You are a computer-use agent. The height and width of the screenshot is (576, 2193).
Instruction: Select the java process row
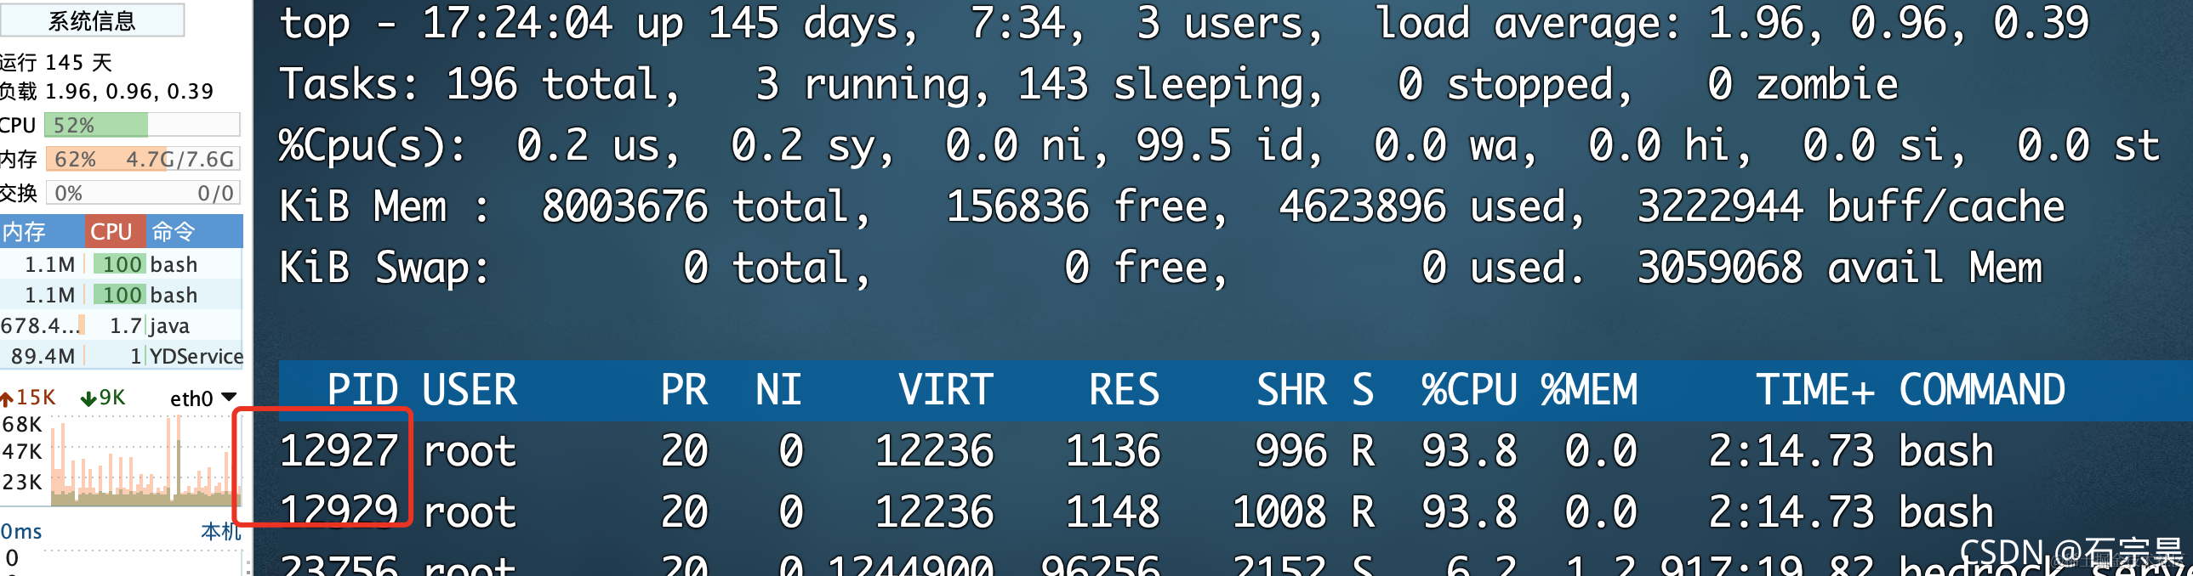point(122,326)
